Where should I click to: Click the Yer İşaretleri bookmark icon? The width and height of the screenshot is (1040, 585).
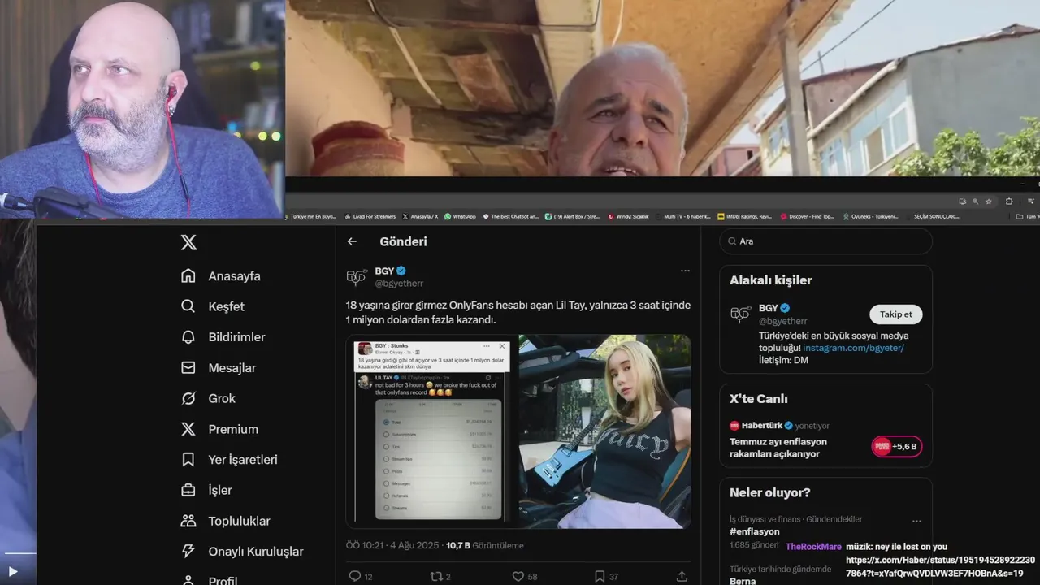point(188,460)
